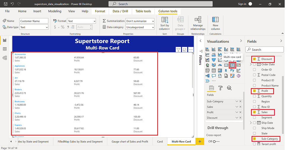This screenshot has width=290, height=150.
Task: Check the Postal Code field
Action: tap(254, 75)
